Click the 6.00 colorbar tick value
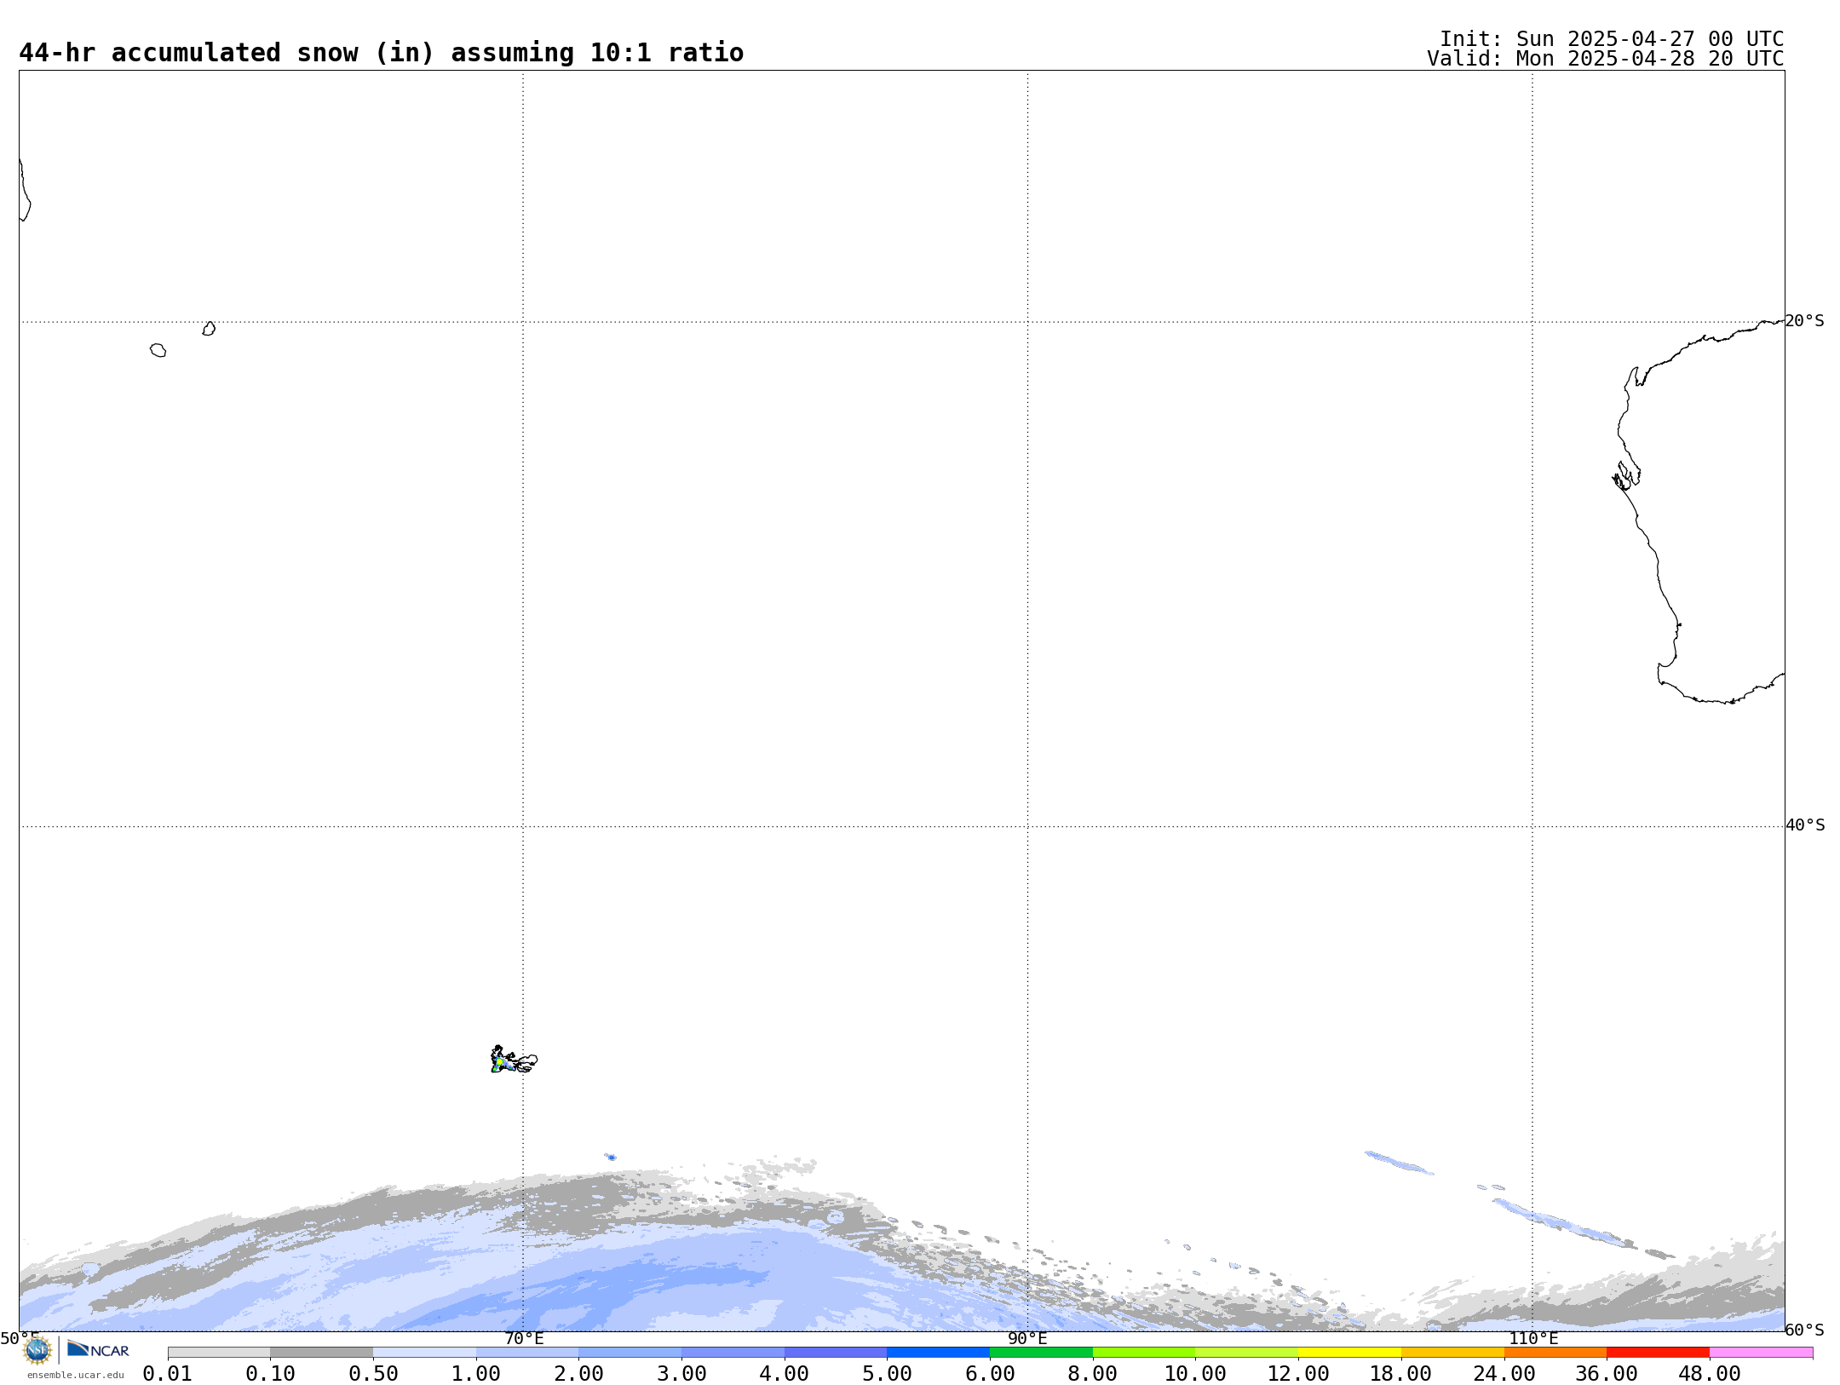The height and width of the screenshot is (1385, 1840). tap(990, 1374)
